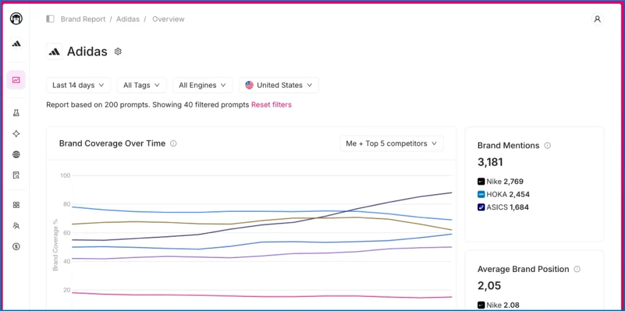Click the Adidas page title
Screen dimensions: 625x311
tap(87, 52)
